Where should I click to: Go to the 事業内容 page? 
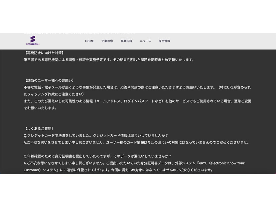pos(126,41)
